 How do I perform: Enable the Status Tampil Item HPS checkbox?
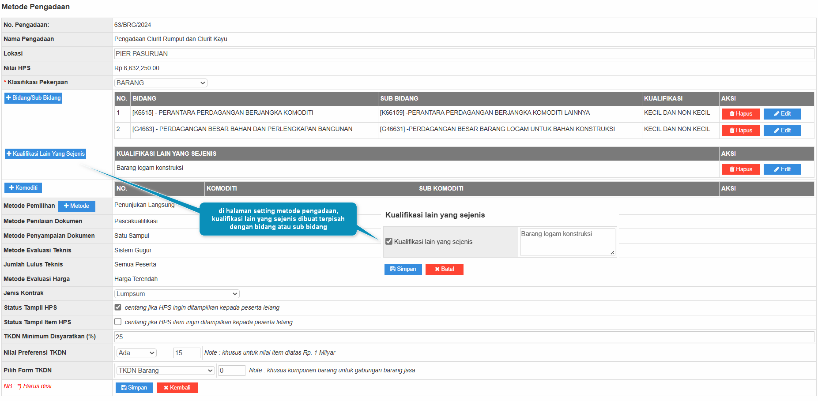(x=118, y=322)
